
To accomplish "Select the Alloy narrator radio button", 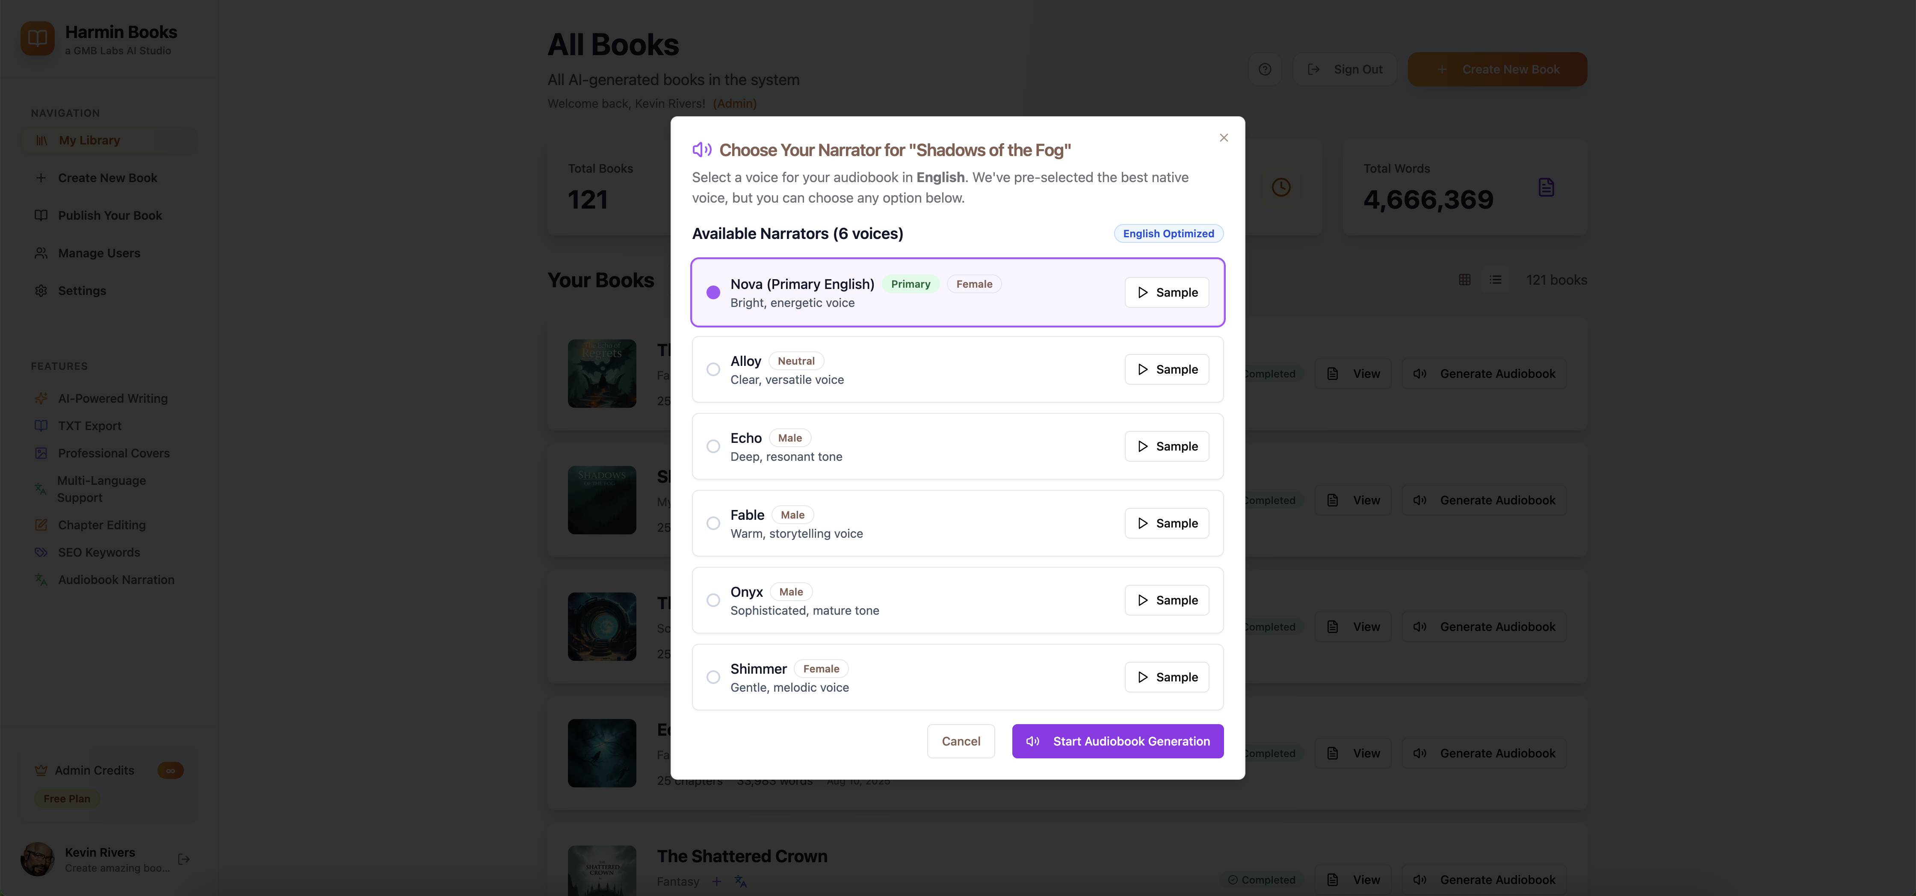I will pos(713,369).
